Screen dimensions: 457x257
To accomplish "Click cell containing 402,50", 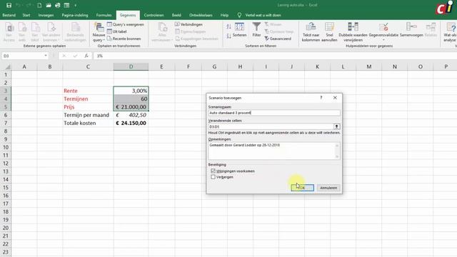I will coord(131,115).
